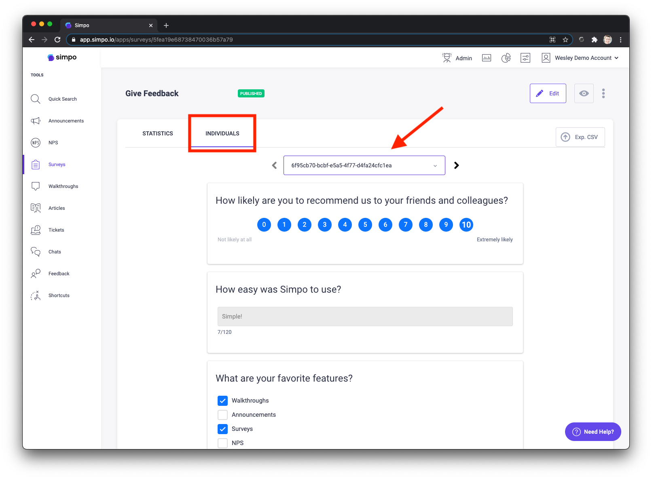Click the Chrome profile avatar
Viewport: 652px width, 479px height.
[x=608, y=40]
